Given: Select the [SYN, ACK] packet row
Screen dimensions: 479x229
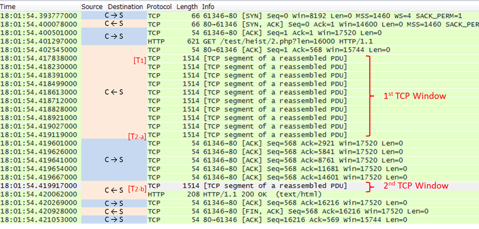Looking at the screenshot, I should click(x=271, y=24).
